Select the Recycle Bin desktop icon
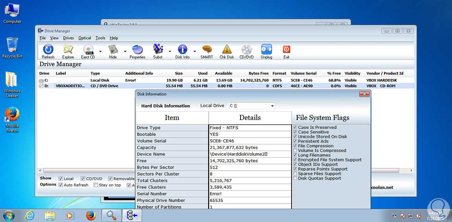Screen dimensions: 452x222 point(12,48)
